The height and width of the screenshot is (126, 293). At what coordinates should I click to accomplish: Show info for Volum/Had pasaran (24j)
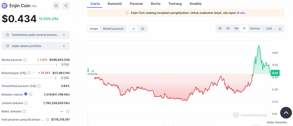pos(39,86)
